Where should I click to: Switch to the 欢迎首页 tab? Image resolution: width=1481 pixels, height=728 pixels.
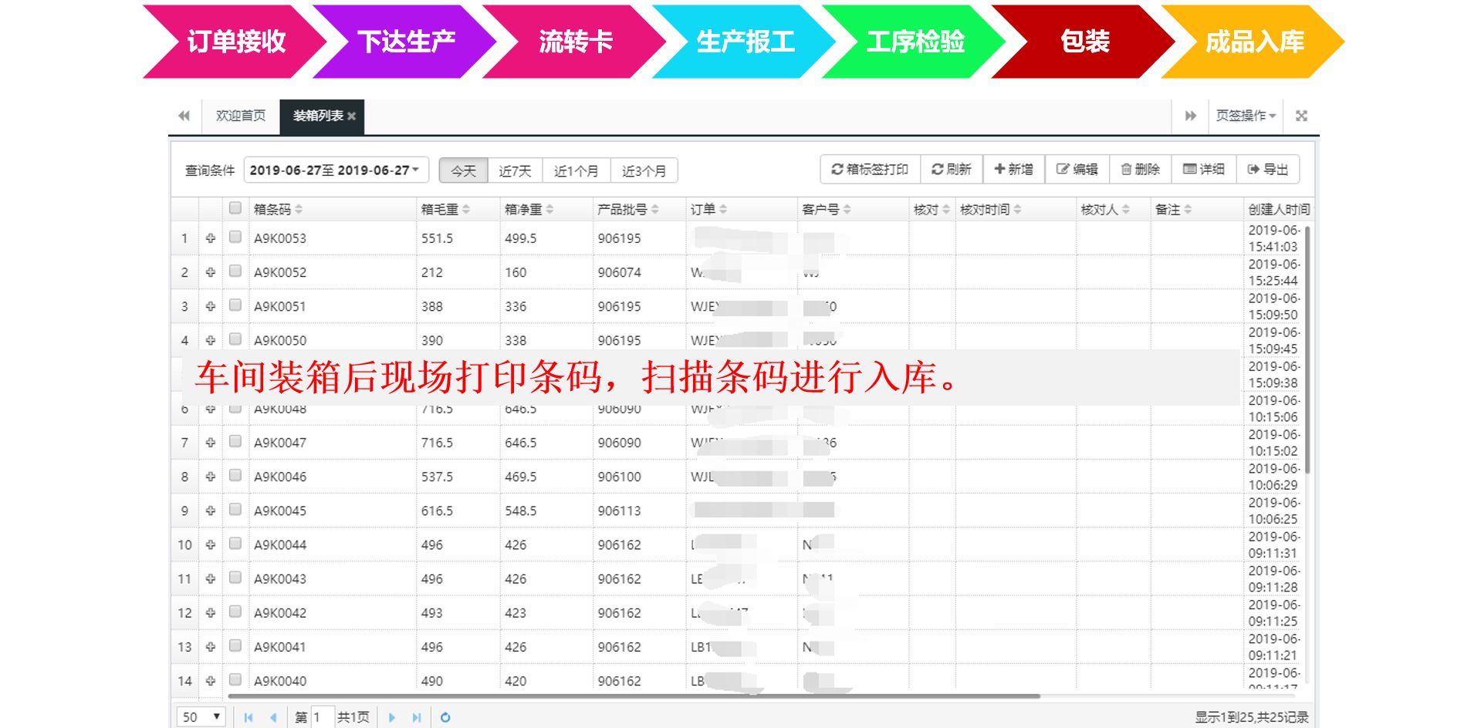(241, 116)
